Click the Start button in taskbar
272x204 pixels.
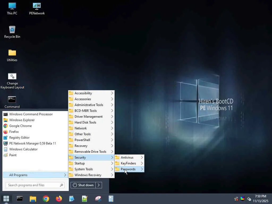tap(6, 199)
